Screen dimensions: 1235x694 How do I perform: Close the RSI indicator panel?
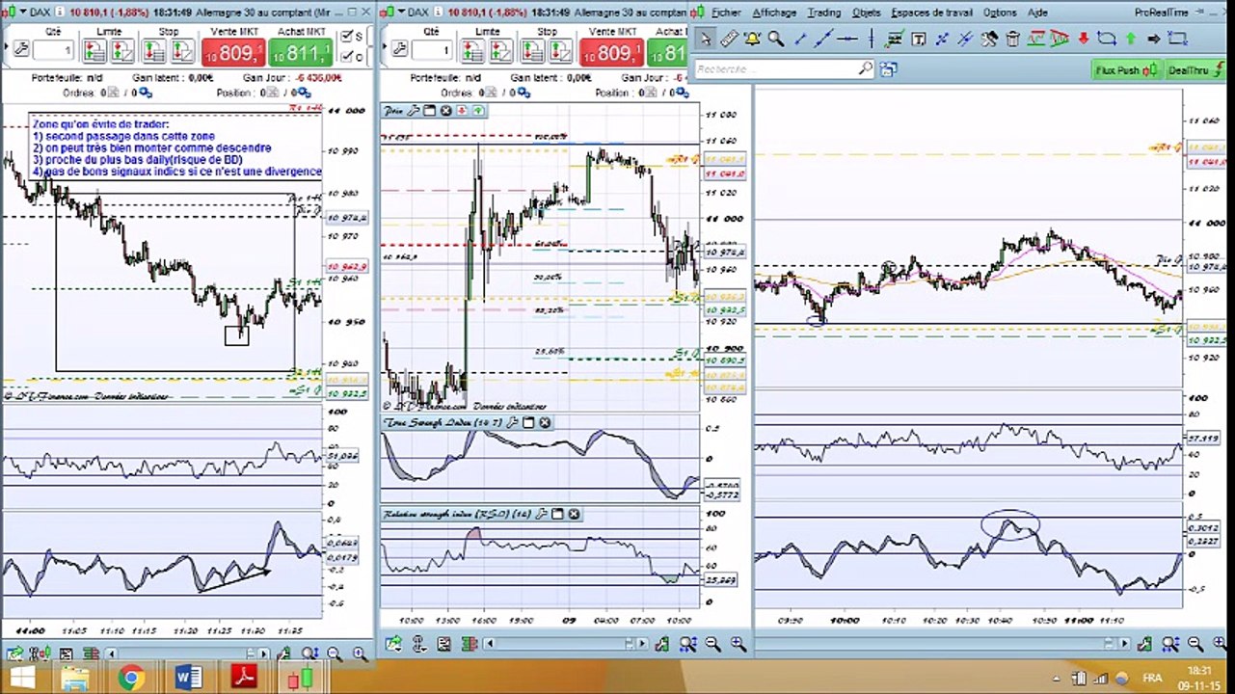tap(574, 514)
